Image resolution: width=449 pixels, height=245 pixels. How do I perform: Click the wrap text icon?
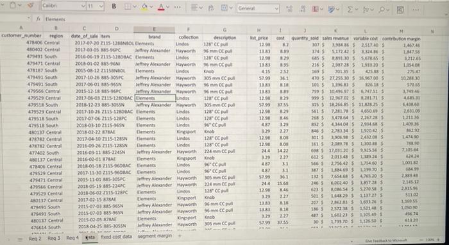pyautogui.click(x=211, y=8)
